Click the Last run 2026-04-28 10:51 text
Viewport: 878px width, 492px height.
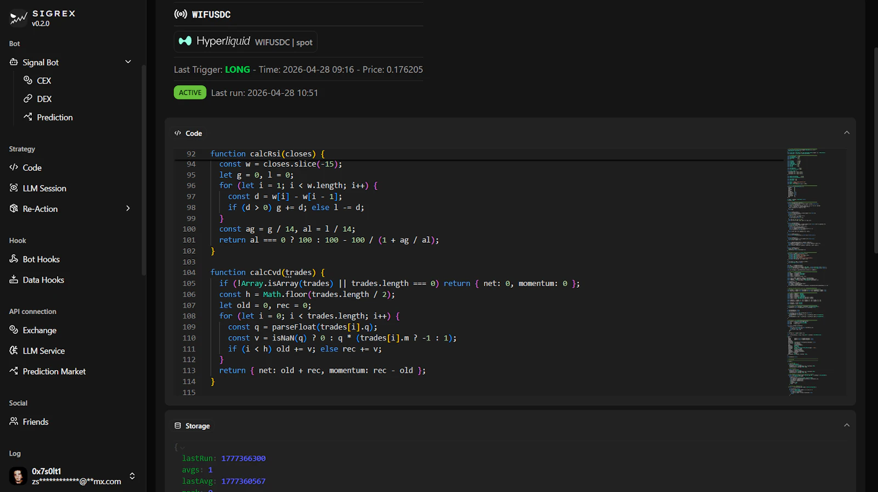pos(264,93)
